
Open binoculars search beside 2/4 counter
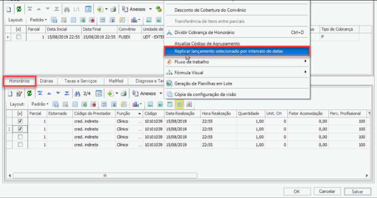coord(77,94)
